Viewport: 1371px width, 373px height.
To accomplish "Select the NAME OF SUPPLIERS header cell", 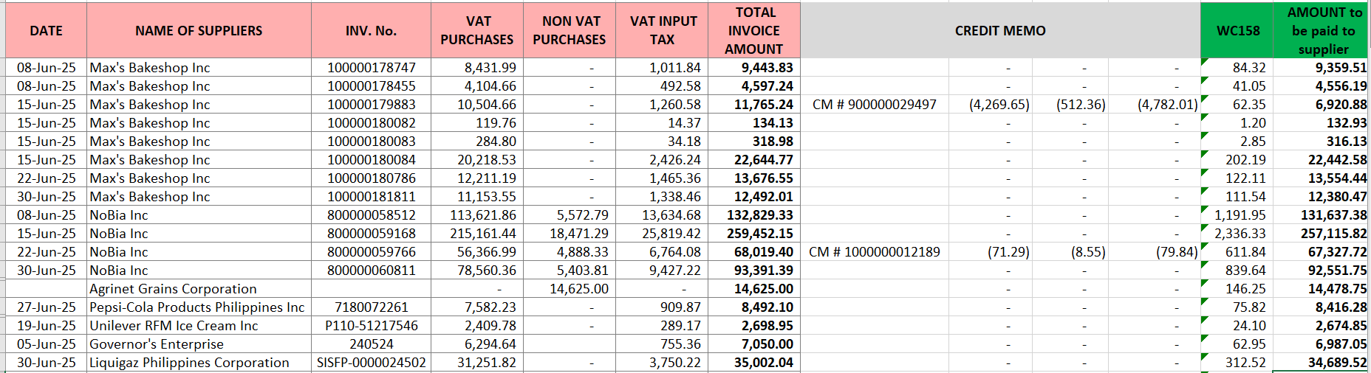I will [x=199, y=30].
